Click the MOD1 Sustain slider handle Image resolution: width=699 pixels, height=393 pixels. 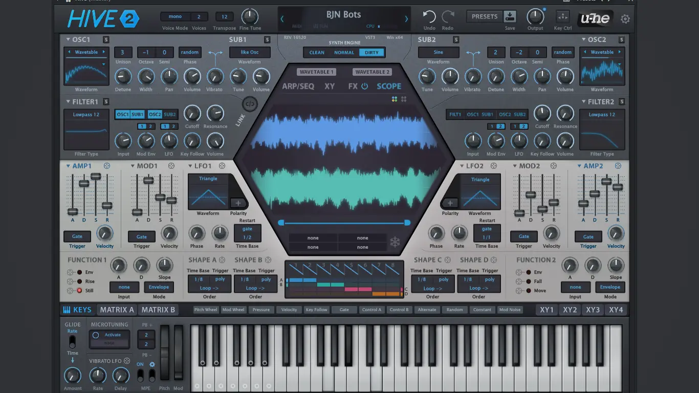[160, 197]
